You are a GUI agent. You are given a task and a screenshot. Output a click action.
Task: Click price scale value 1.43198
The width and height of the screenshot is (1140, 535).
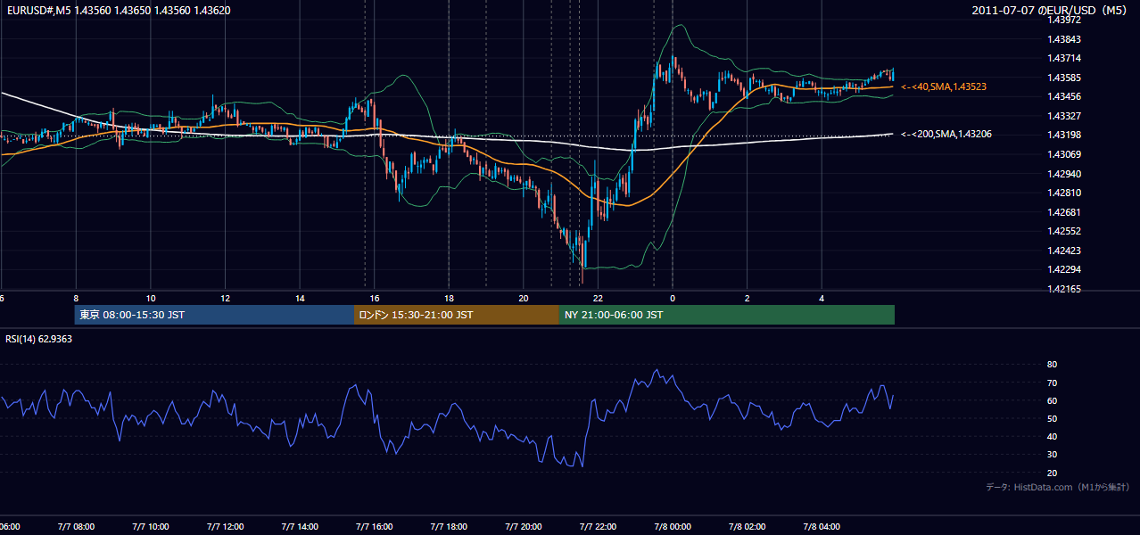[1064, 135]
